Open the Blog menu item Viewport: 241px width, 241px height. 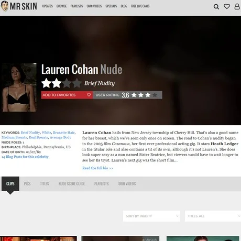point(124,6)
